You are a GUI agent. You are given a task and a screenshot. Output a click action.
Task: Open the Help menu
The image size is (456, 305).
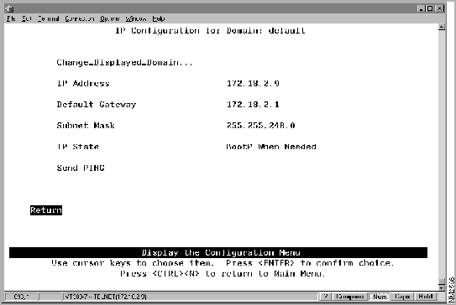click(x=159, y=18)
